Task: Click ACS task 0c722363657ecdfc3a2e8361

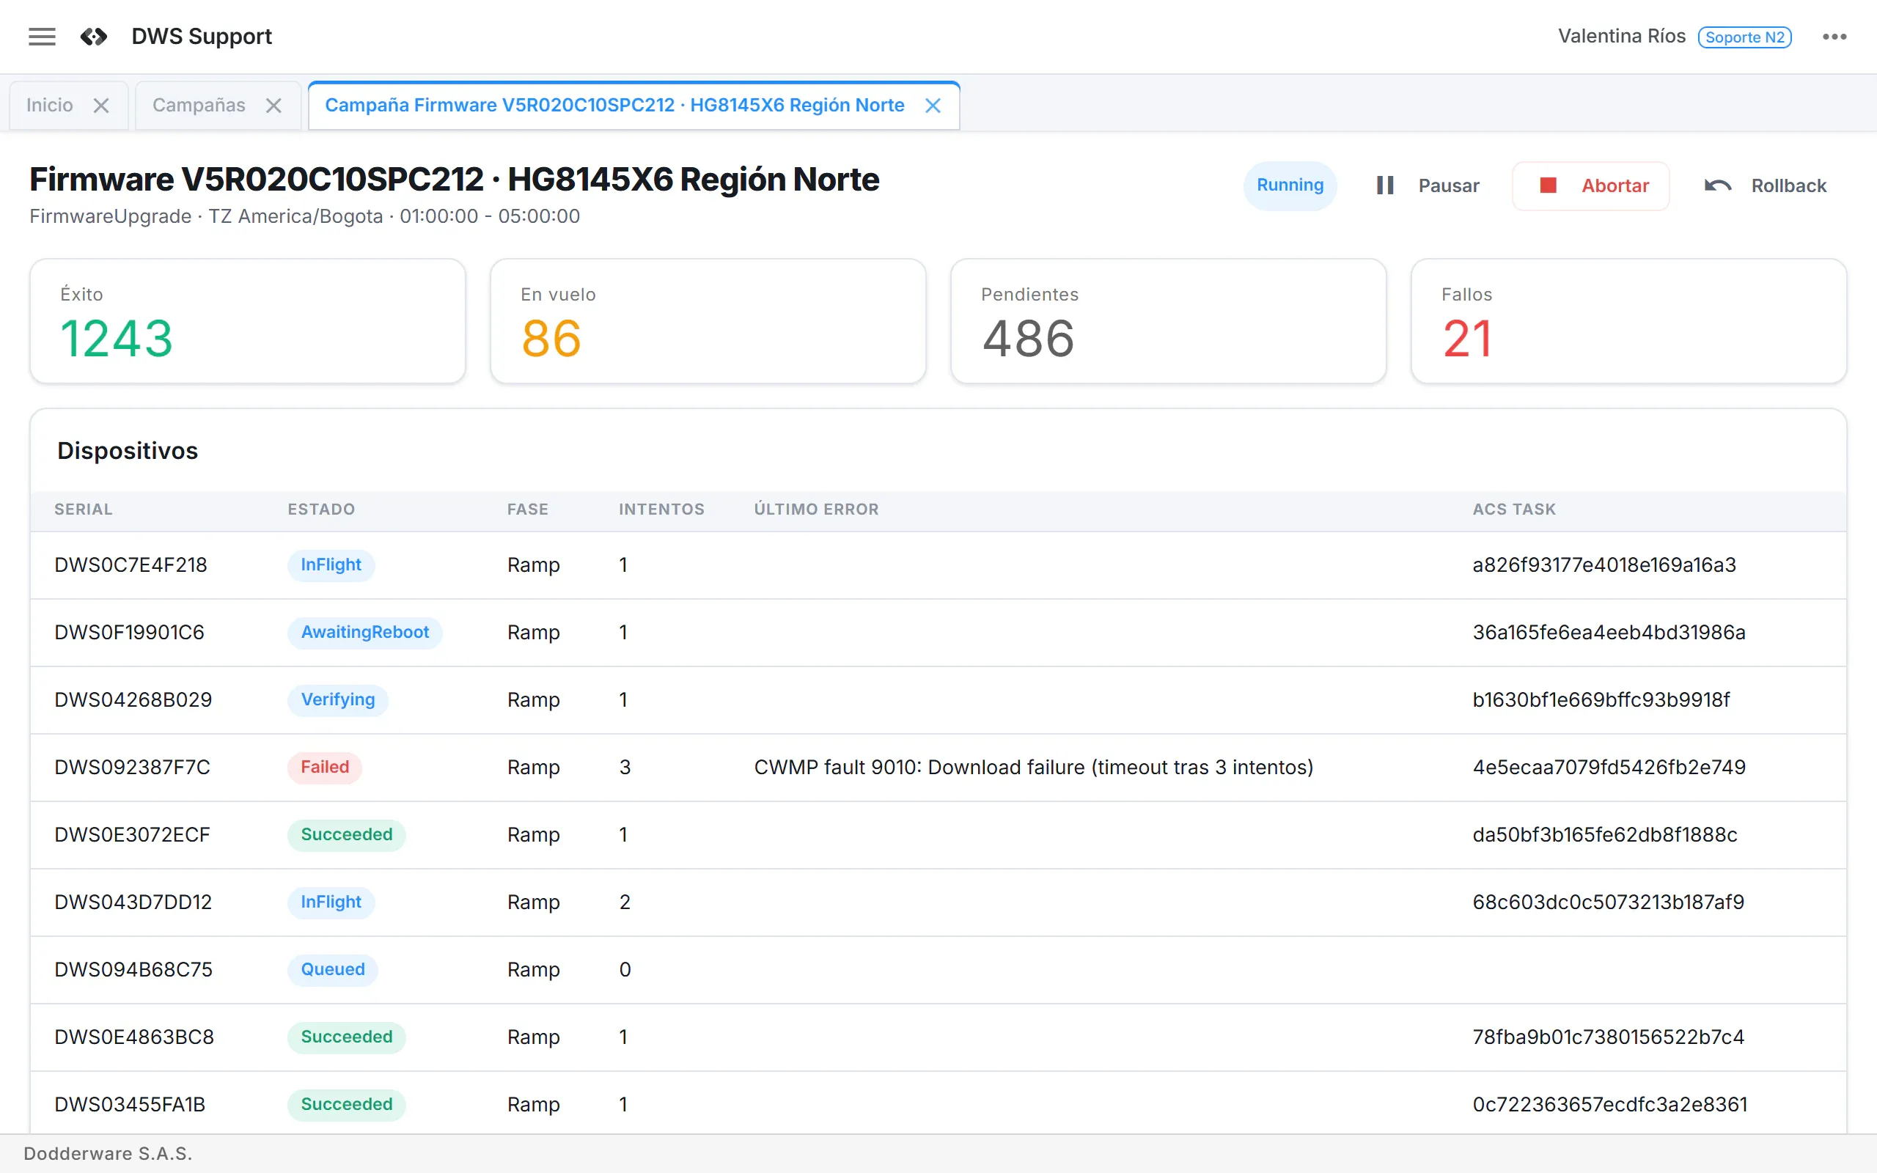Action: pos(1610,1105)
